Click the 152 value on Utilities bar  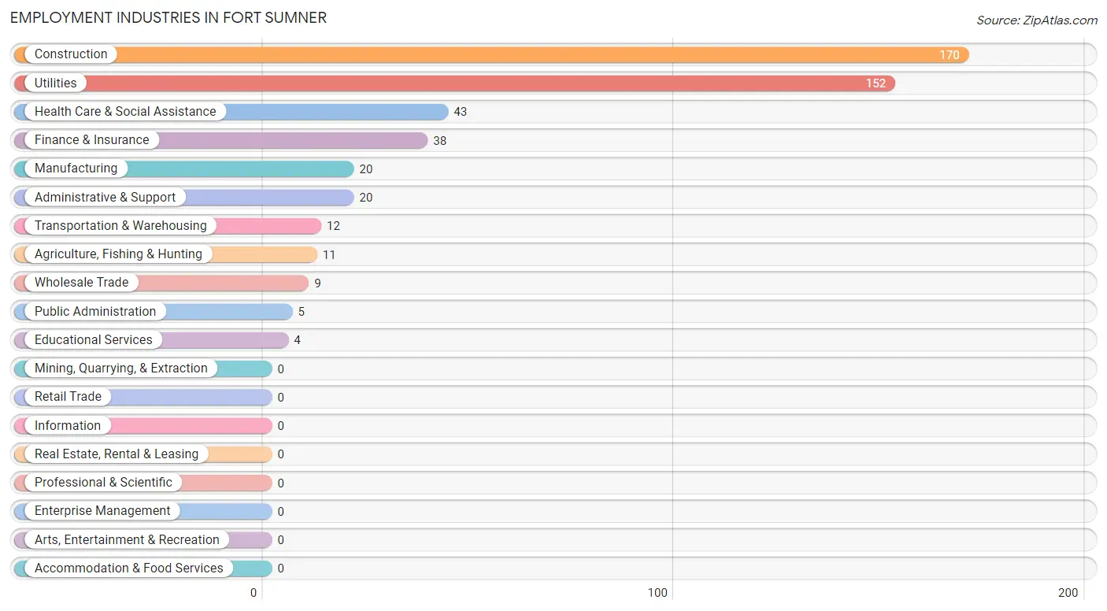(876, 83)
